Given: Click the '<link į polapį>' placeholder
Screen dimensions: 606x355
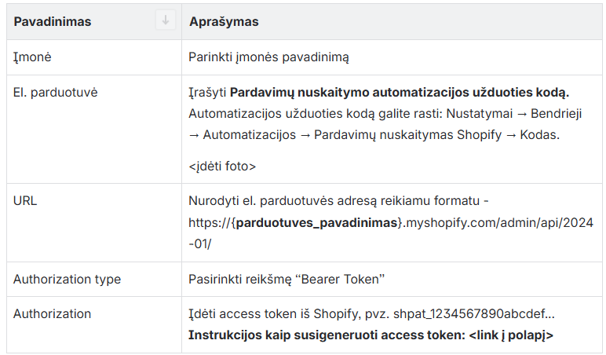Looking at the screenshot, I should point(511,335).
